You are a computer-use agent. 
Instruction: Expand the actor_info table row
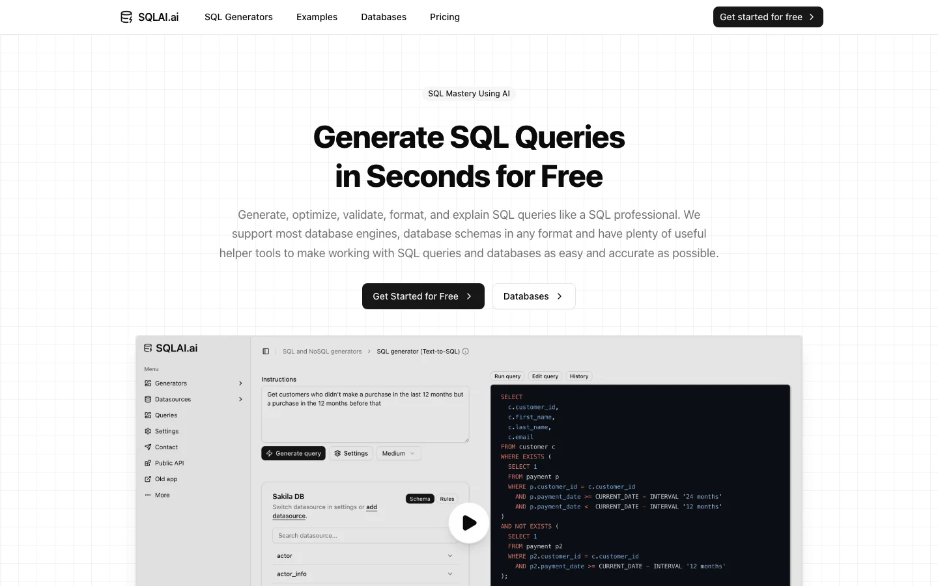click(x=365, y=574)
